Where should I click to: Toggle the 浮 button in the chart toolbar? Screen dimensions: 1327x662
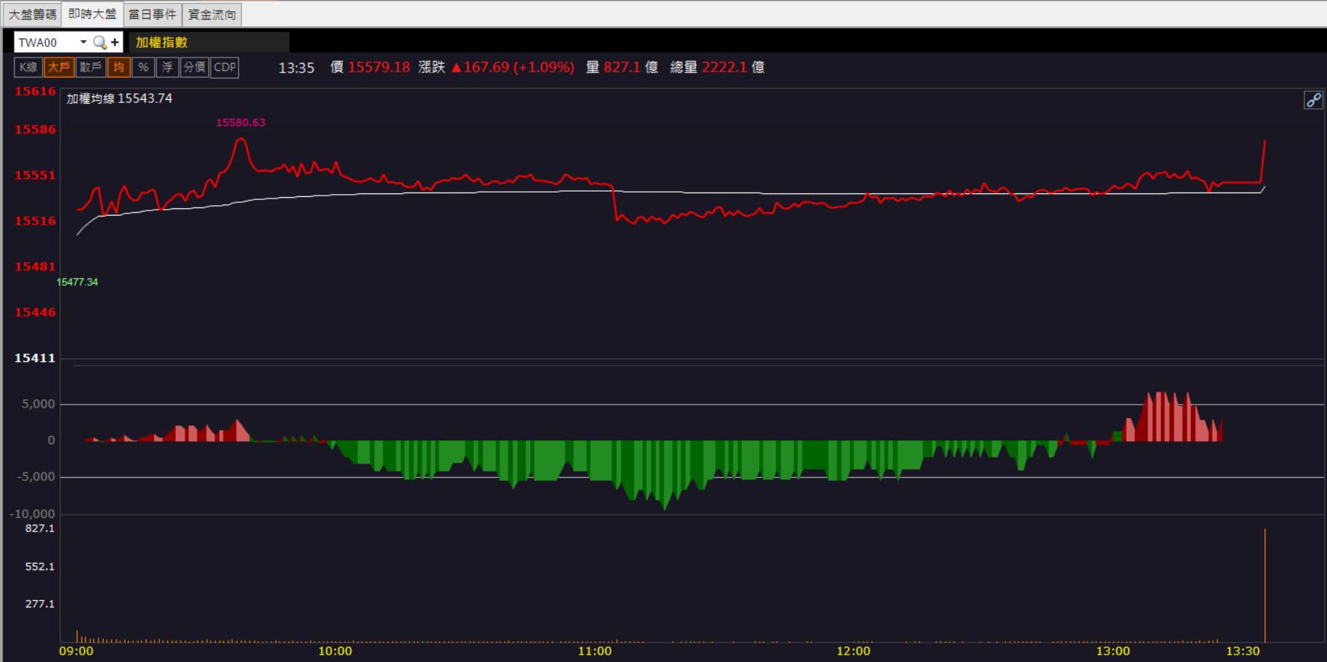[167, 67]
